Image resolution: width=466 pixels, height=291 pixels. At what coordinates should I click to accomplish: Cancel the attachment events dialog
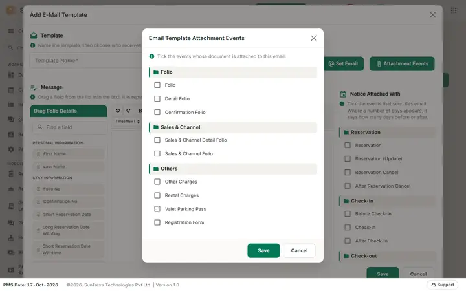(x=299, y=251)
